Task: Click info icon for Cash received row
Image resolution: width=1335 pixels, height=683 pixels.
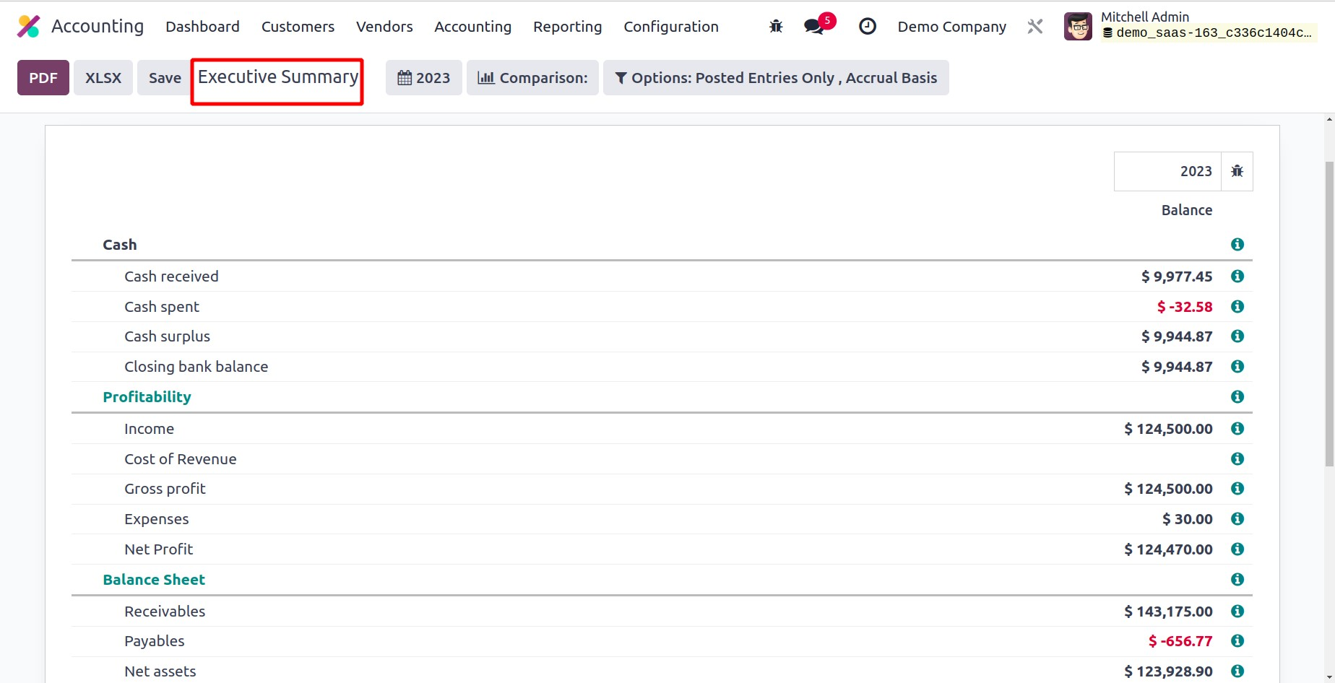Action: 1237,277
